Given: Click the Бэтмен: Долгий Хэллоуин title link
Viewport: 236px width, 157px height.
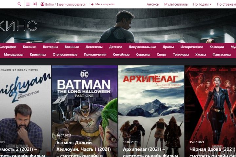Looking at the screenshot, I should click(x=84, y=149).
